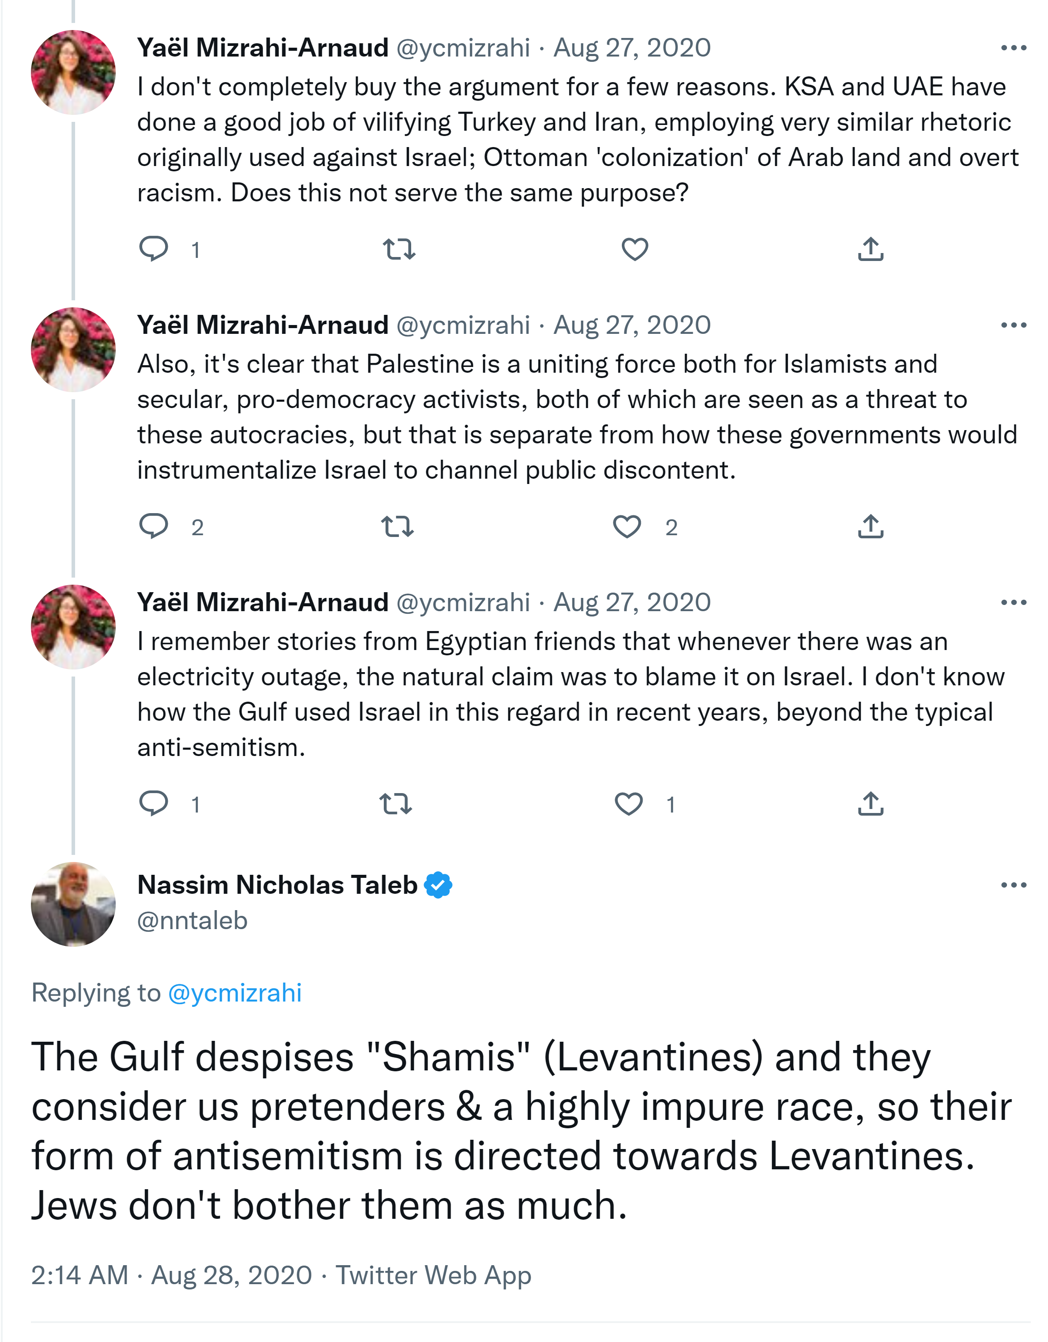Open more options on the first tweet
1048x1342 pixels.
pyautogui.click(x=1013, y=48)
